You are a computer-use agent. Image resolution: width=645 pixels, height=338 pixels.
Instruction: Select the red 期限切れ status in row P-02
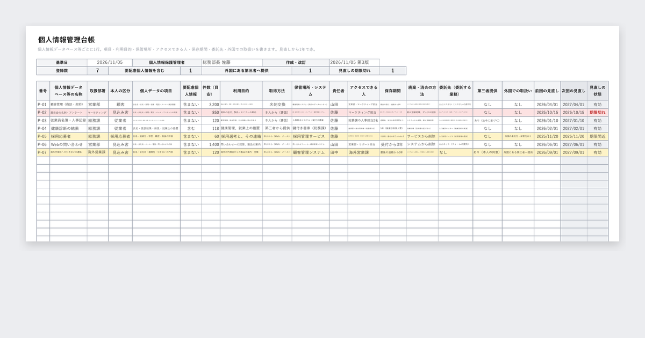coord(598,113)
